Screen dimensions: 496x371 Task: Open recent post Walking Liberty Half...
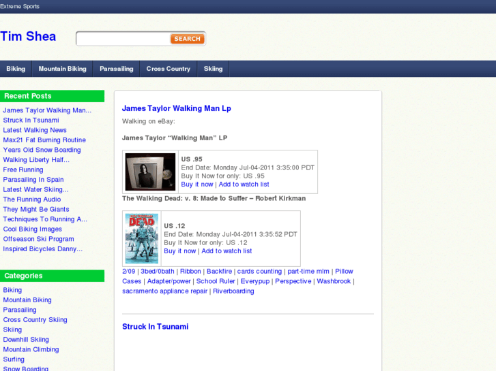pos(36,160)
